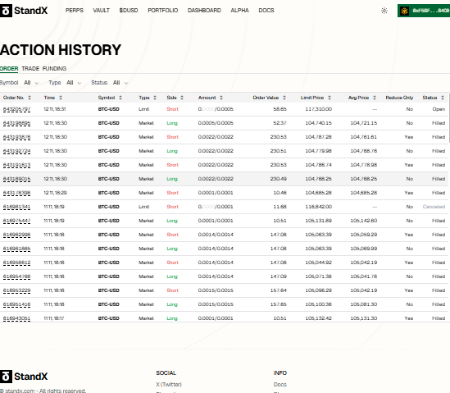The width and height of the screenshot is (450, 393).
Task: Open the PERPS navigation item
Action: pyautogui.click(x=75, y=11)
